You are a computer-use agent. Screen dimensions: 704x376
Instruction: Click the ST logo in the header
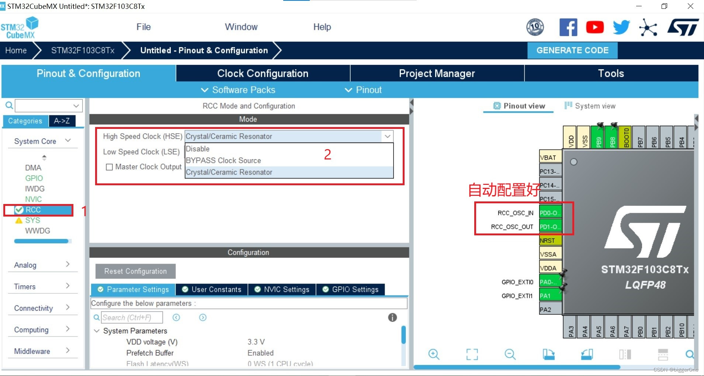point(683,27)
